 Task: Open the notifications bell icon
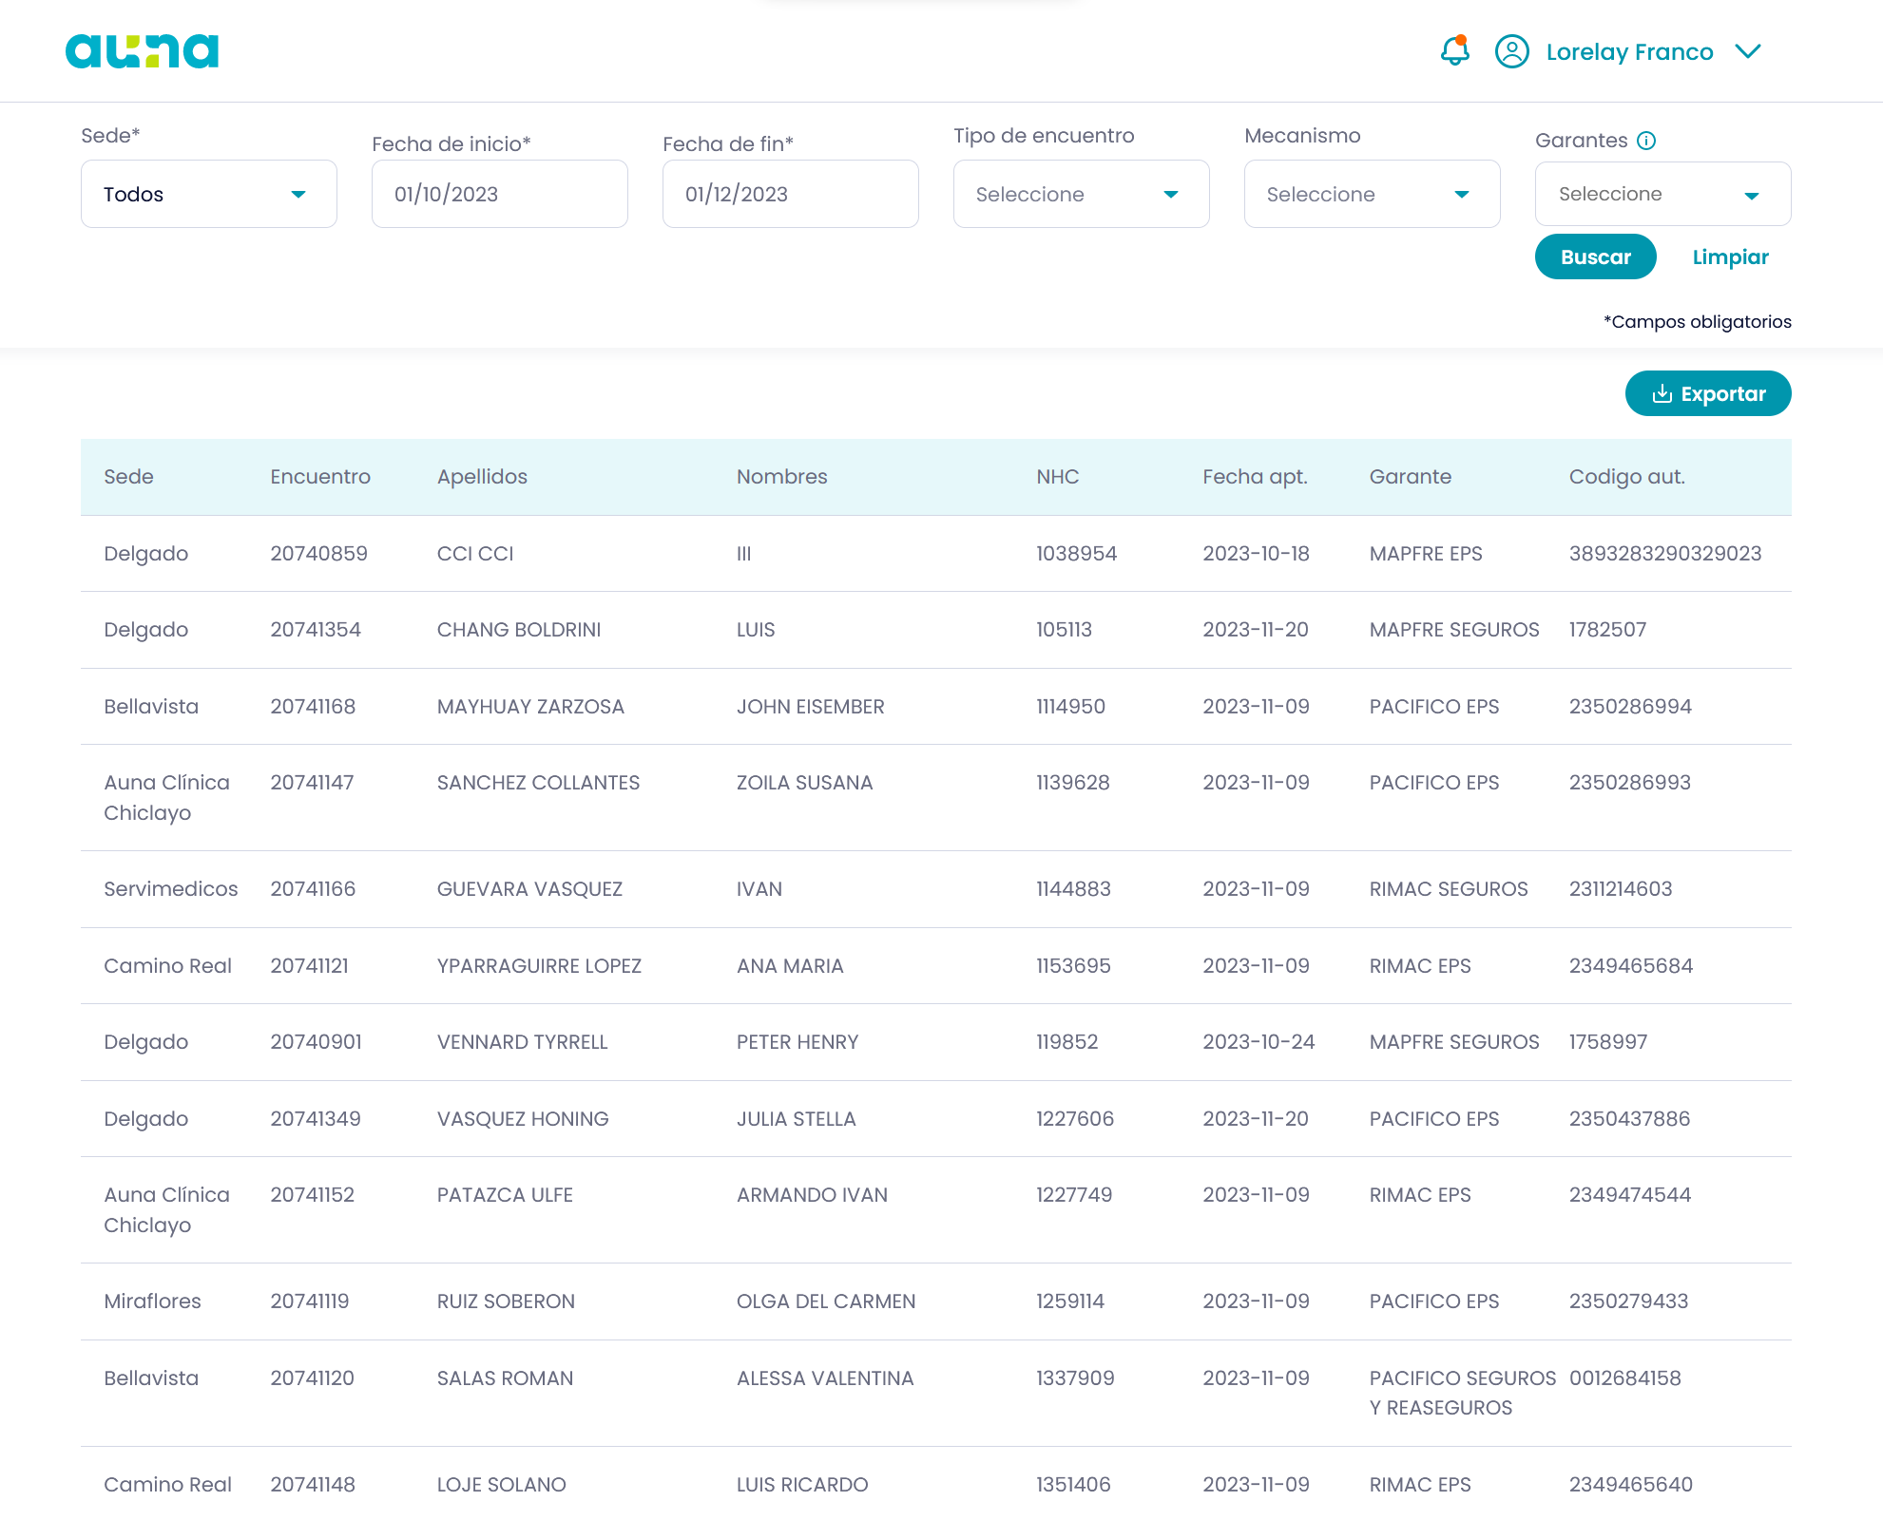pos(1454,51)
